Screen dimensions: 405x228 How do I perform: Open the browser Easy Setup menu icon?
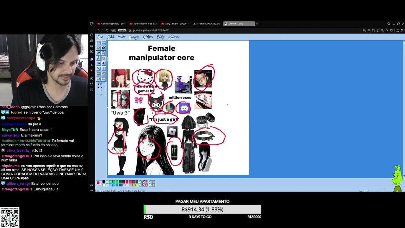[x=402, y=30]
